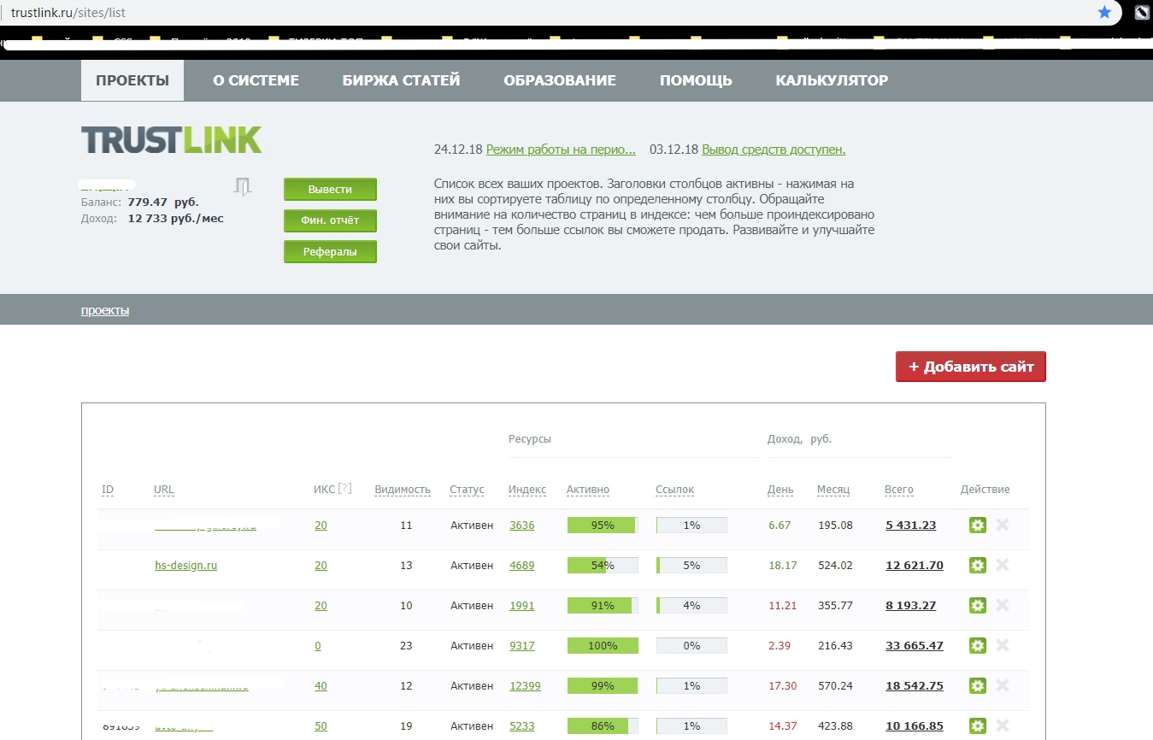This screenshot has width=1153, height=740.
Task: Sort table by Ссылок column
Action: point(675,490)
